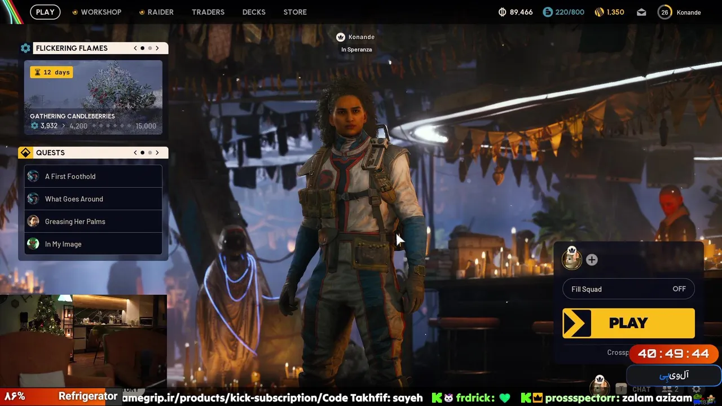Click the Flickering Flames event gear icon
Viewport: 722px width, 406px height.
point(25,48)
